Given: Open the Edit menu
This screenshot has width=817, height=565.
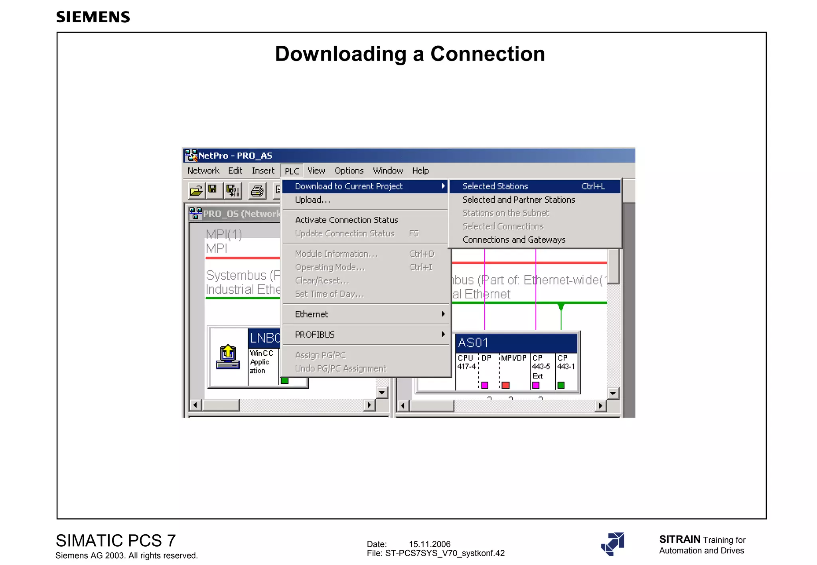Looking at the screenshot, I should click(235, 171).
